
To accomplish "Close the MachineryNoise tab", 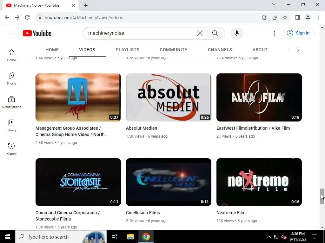I will [74, 5].
